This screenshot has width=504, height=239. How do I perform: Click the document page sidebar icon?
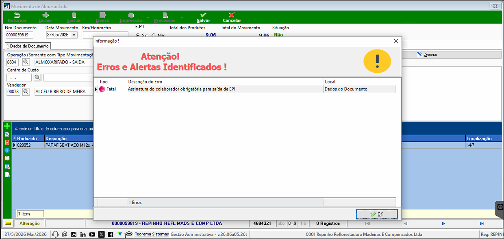click(7, 175)
